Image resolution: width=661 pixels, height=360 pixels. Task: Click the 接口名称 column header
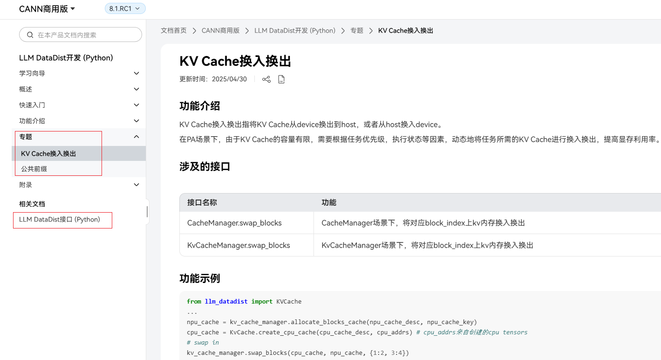click(202, 202)
